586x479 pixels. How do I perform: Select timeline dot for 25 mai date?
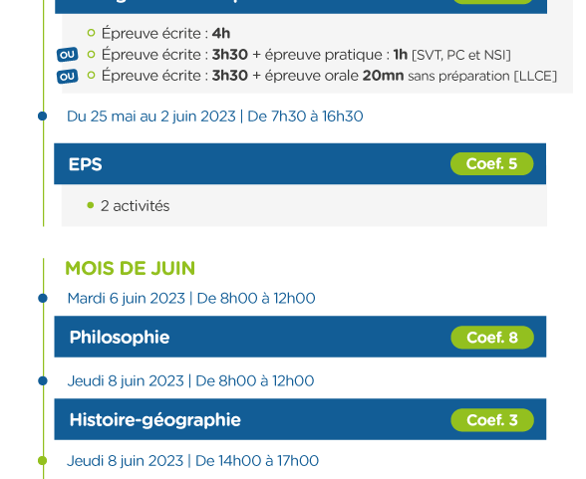click(x=43, y=117)
